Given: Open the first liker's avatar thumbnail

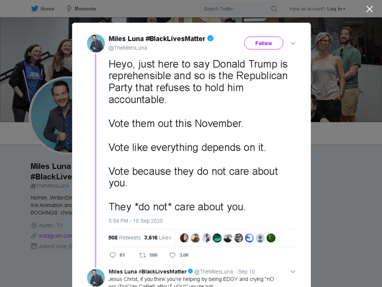Looking at the screenshot, I should coord(184,238).
